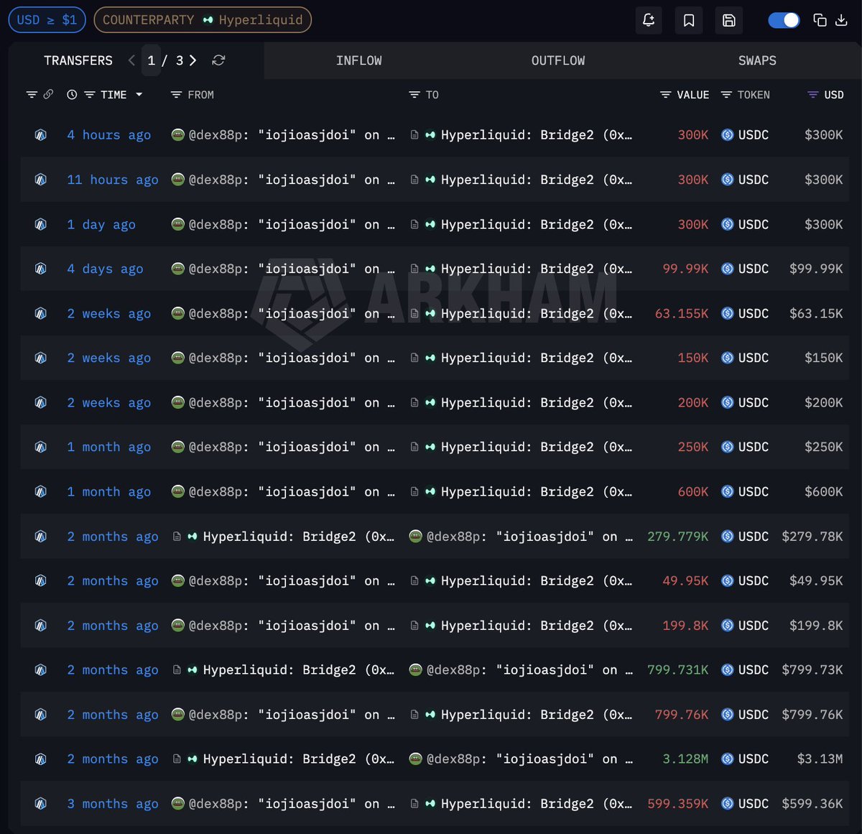
Task: Remove the USD ≥ $1 filter chip
Action: (x=47, y=20)
